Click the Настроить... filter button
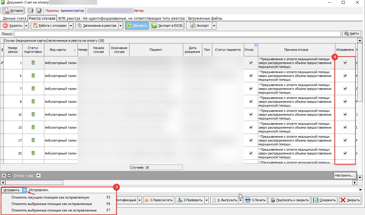 click(345, 175)
